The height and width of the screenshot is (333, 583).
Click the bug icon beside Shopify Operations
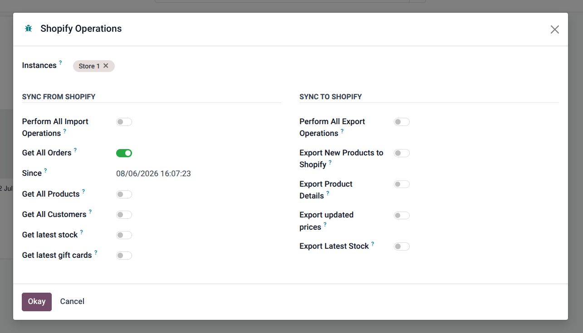point(29,29)
